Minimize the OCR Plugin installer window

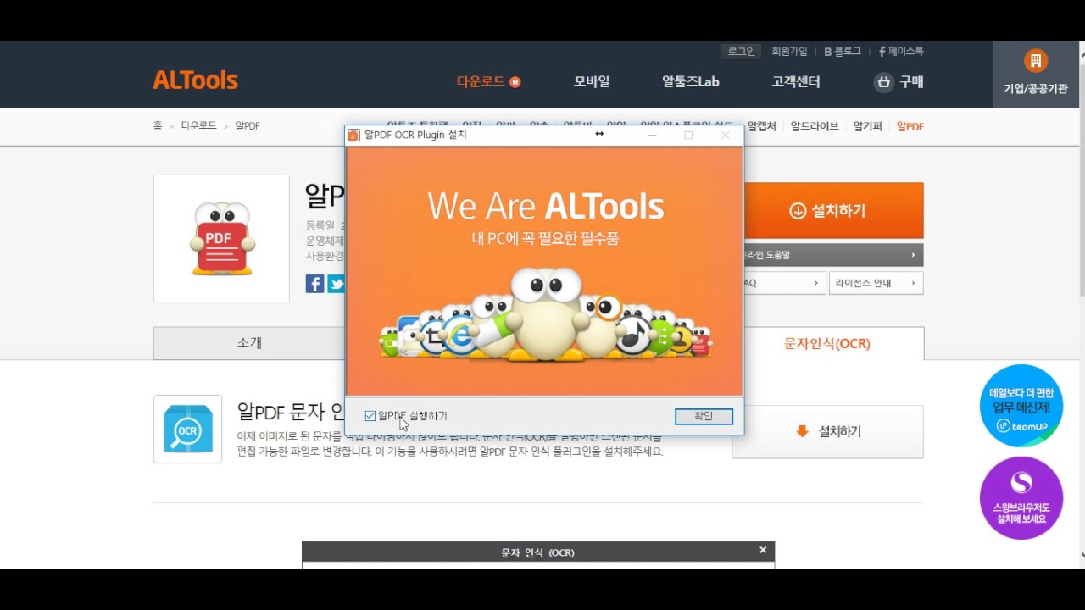pos(653,135)
